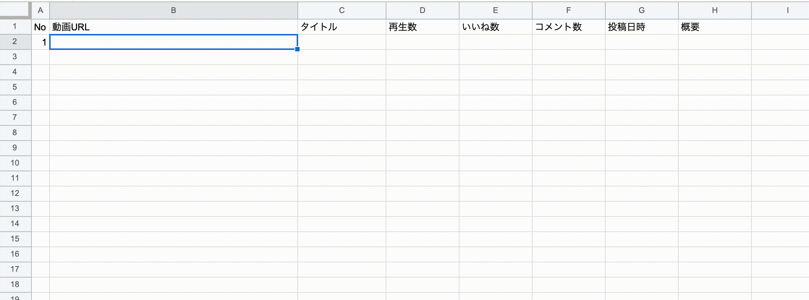The width and height of the screenshot is (809, 300).
Task: Select column C header
Action: pyautogui.click(x=342, y=10)
